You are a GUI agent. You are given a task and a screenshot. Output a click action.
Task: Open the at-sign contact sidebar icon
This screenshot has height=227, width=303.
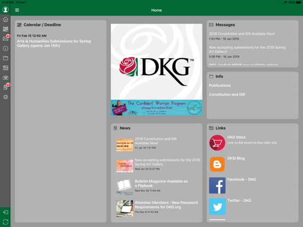[5, 97]
